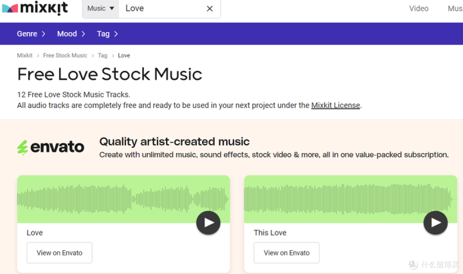This screenshot has width=463, height=274.
Task: Open the Video section in top navigation
Action: (x=419, y=9)
